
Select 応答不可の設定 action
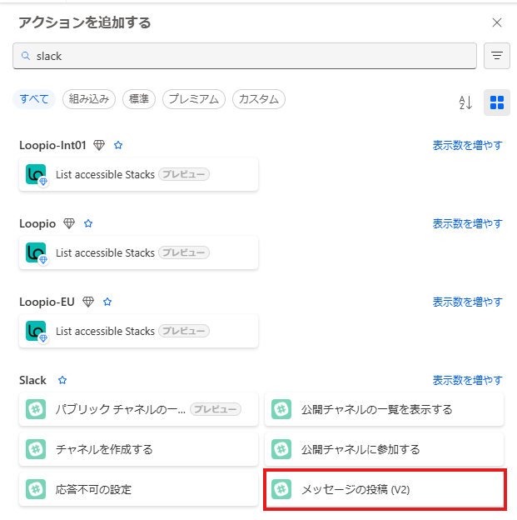(x=138, y=489)
